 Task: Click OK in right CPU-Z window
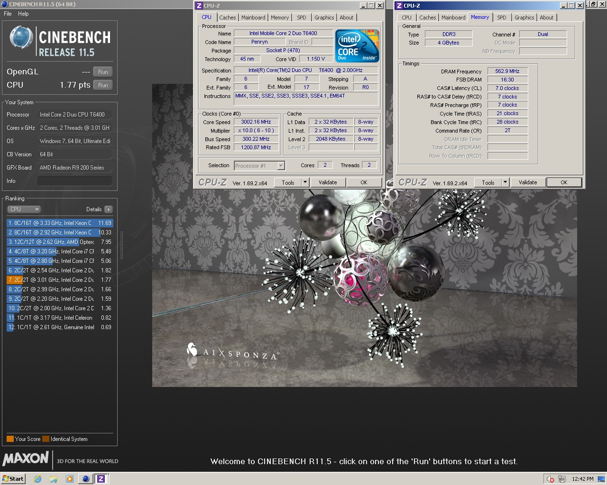564,182
